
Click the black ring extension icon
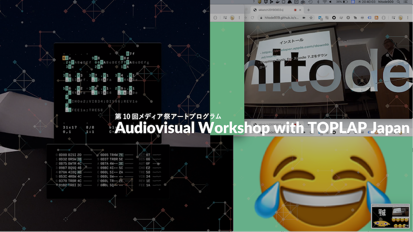(x=334, y=17)
